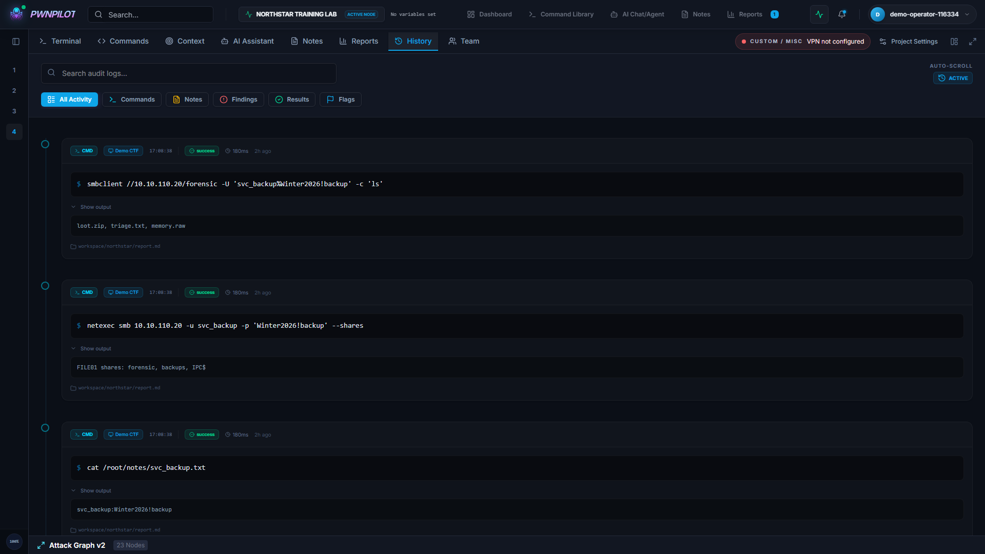Collapse output of smbclient command
Screen dimensions: 985x554
point(91,207)
